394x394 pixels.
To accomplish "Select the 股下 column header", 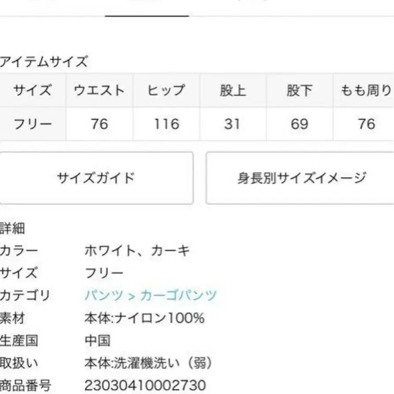I will pyautogui.click(x=299, y=91).
